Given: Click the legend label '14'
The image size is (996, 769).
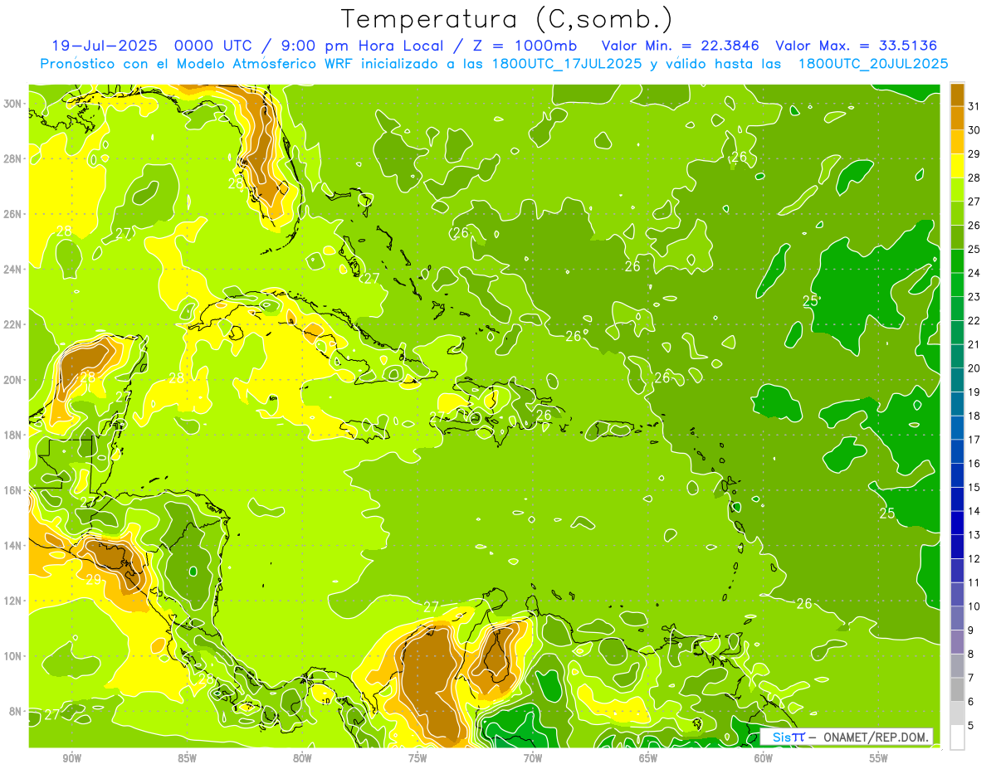Looking at the screenshot, I should (x=974, y=511).
